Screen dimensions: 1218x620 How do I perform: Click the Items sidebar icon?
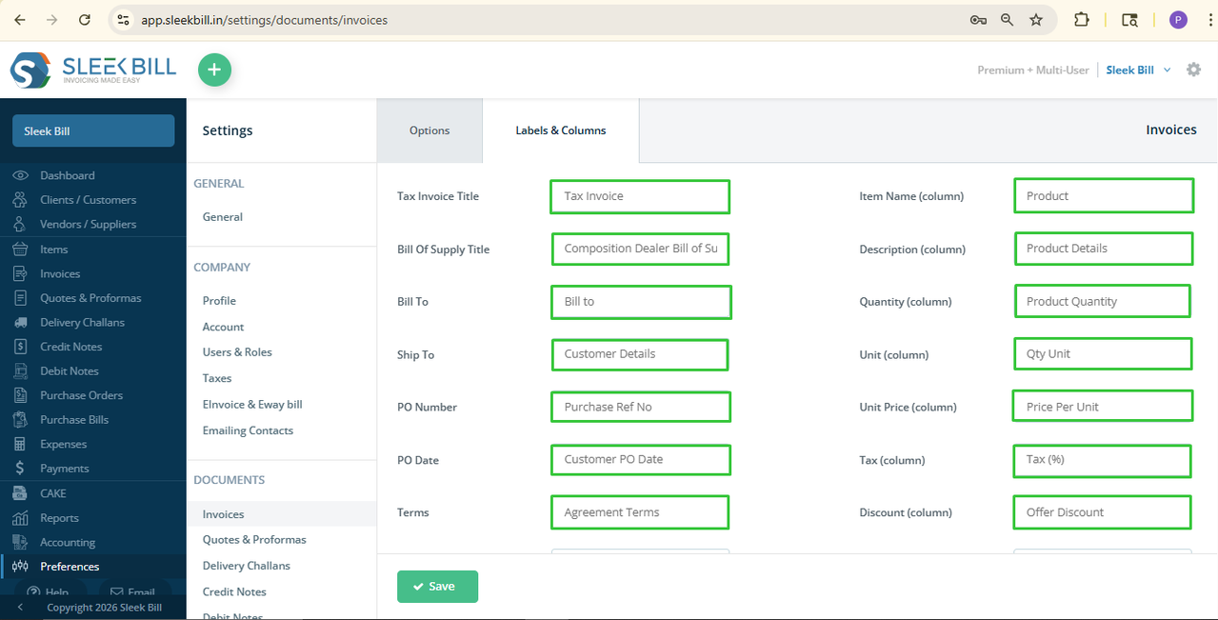point(20,250)
